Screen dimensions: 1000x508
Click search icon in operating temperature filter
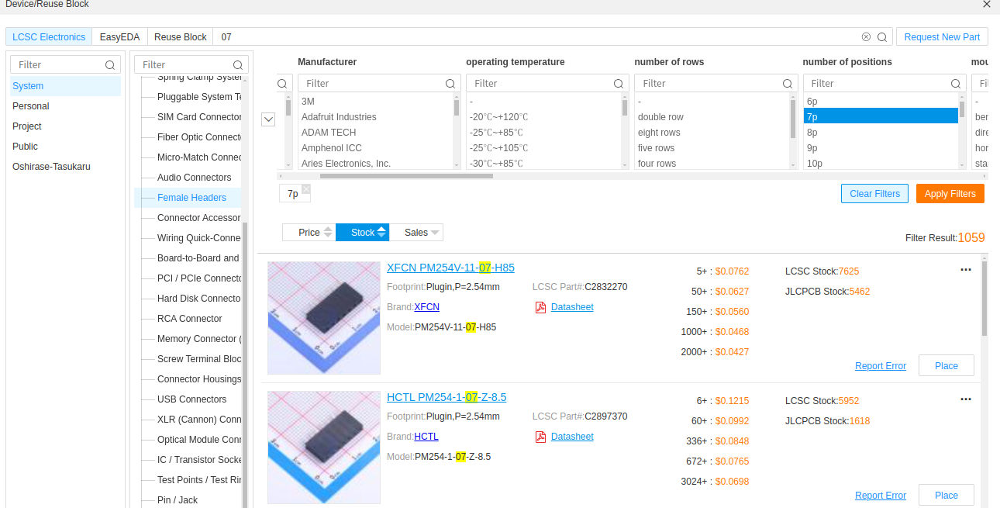(x=619, y=84)
